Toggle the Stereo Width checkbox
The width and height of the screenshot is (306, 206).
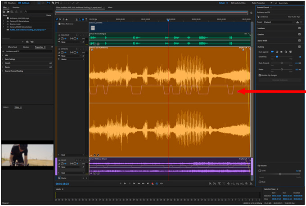pyautogui.click(x=300, y=40)
